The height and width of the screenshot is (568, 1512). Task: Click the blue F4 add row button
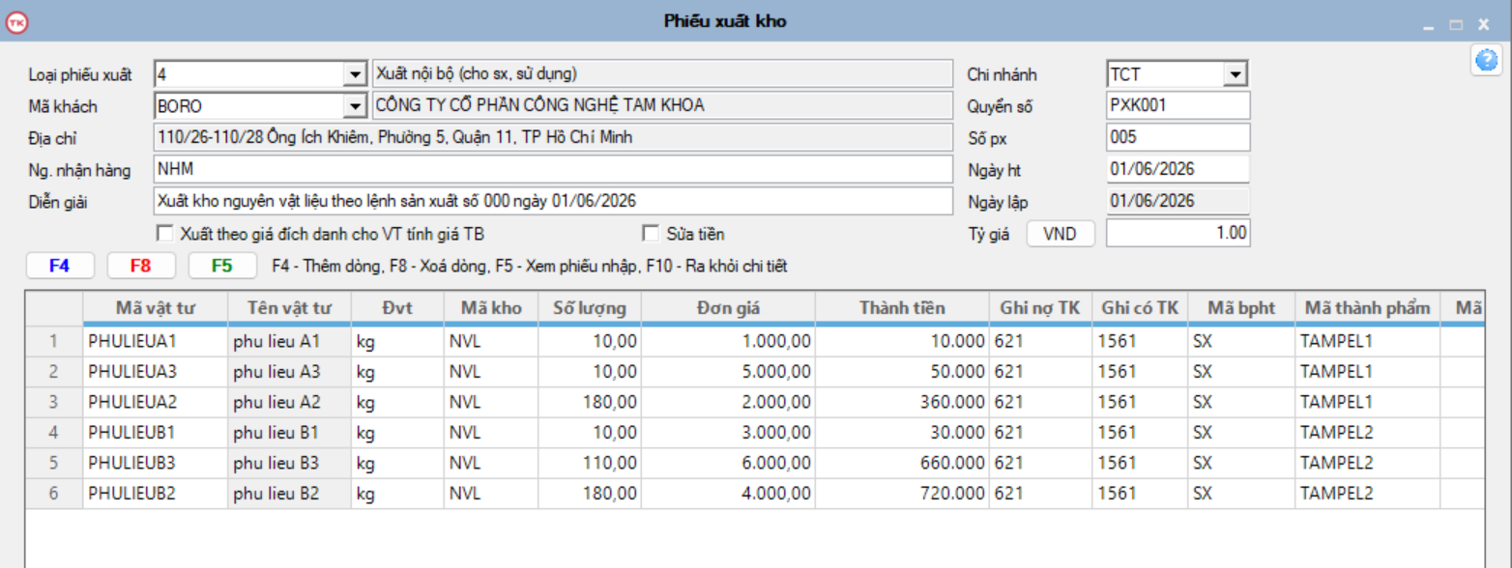[60, 266]
